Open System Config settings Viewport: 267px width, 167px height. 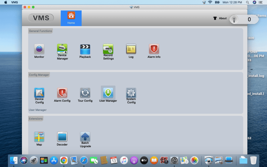(131, 93)
